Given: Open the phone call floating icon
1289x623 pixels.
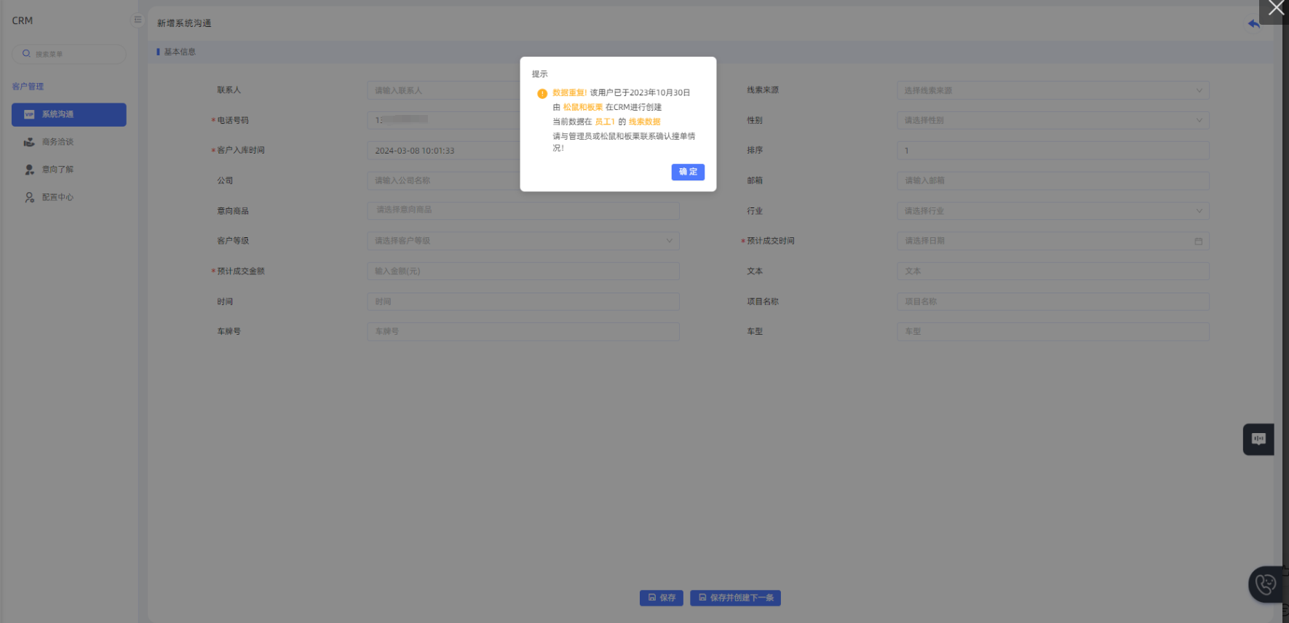Looking at the screenshot, I should click(1266, 584).
